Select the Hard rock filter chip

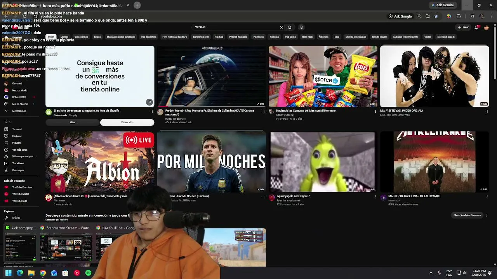click(x=307, y=37)
